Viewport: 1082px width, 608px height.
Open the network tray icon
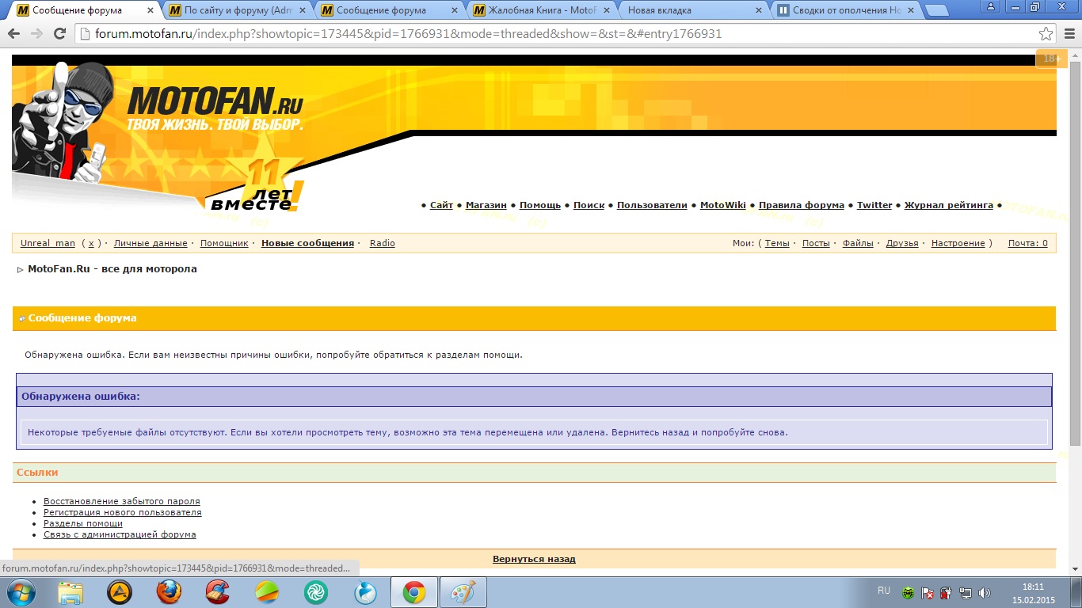966,592
